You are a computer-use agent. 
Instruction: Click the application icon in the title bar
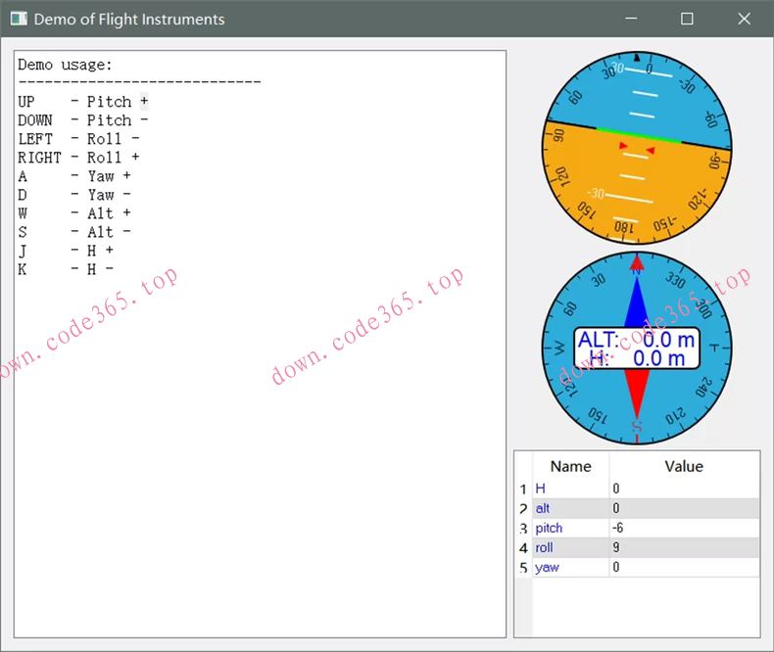[x=18, y=19]
